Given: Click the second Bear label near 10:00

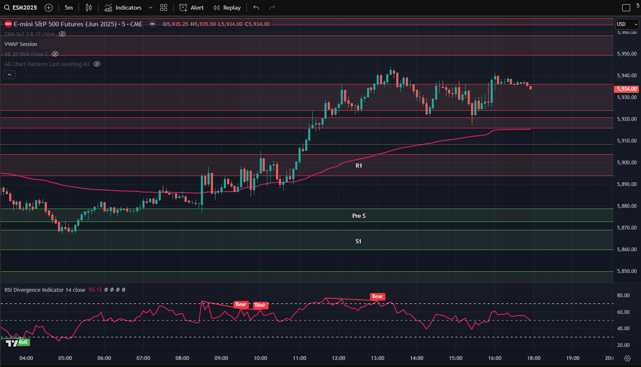Looking at the screenshot, I should point(260,305).
